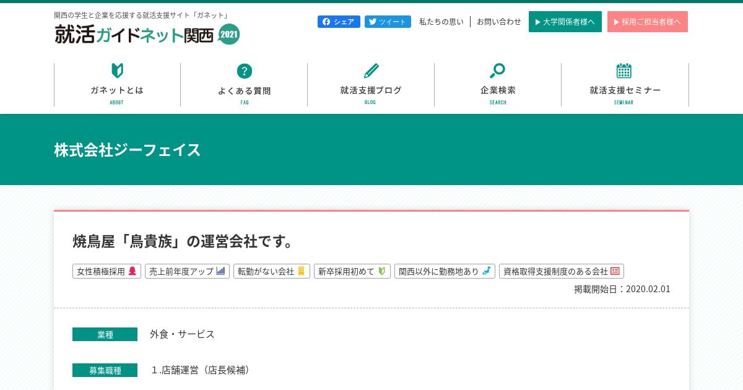Image resolution: width=743 pixels, height=390 pixels.
Task: Go to the 私たちの思い page
Action: click(x=441, y=22)
